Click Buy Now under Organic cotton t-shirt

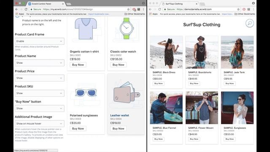[x=78, y=65]
